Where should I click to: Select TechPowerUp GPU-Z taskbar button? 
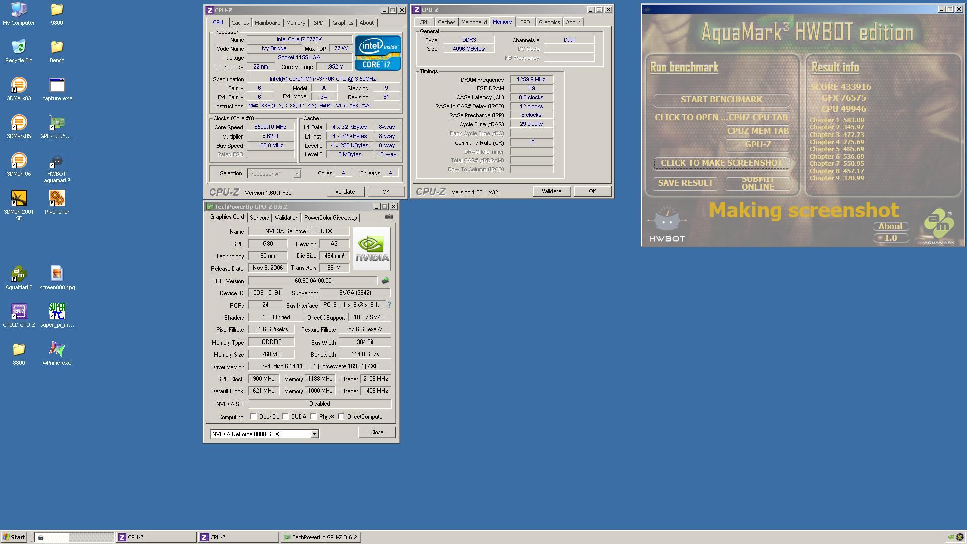pos(320,537)
